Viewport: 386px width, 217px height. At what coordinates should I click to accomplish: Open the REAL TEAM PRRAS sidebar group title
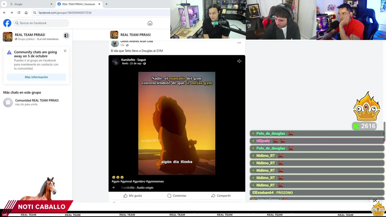[30, 35]
